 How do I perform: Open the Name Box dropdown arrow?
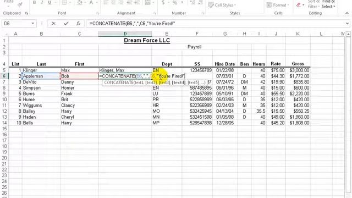click(33, 23)
